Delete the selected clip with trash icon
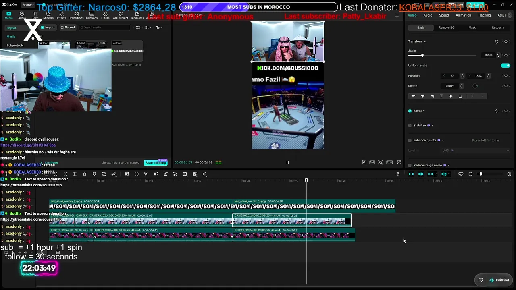The image size is (516, 290). [85, 174]
